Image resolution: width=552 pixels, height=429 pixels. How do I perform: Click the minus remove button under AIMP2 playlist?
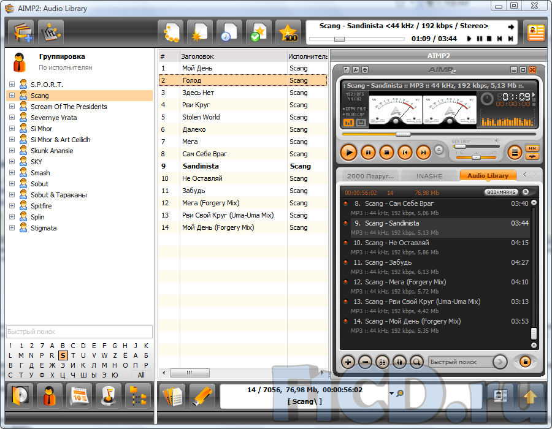click(x=365, y=362)
